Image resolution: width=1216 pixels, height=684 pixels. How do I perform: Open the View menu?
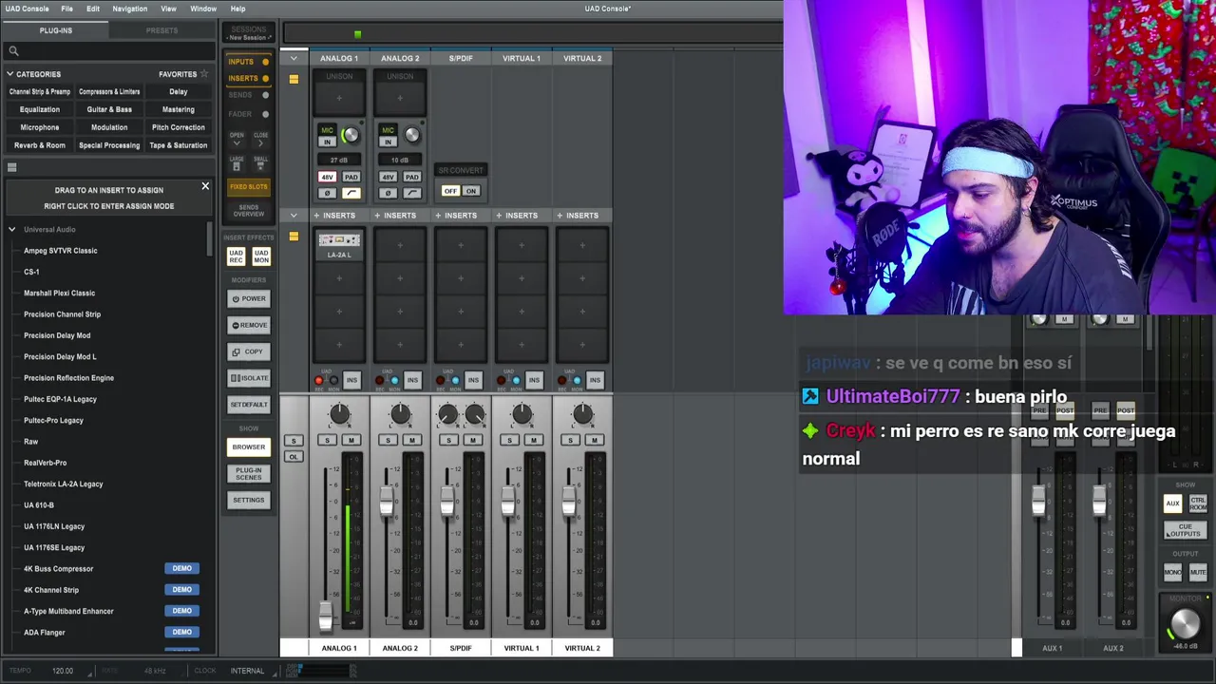pyautogui.click(x=168, y=9)
